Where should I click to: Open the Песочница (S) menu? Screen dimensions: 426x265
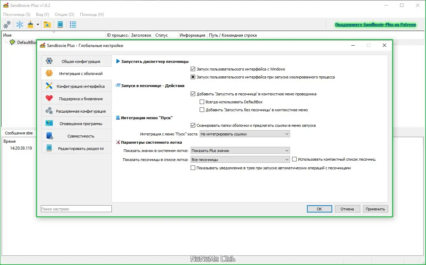point(17,15)
